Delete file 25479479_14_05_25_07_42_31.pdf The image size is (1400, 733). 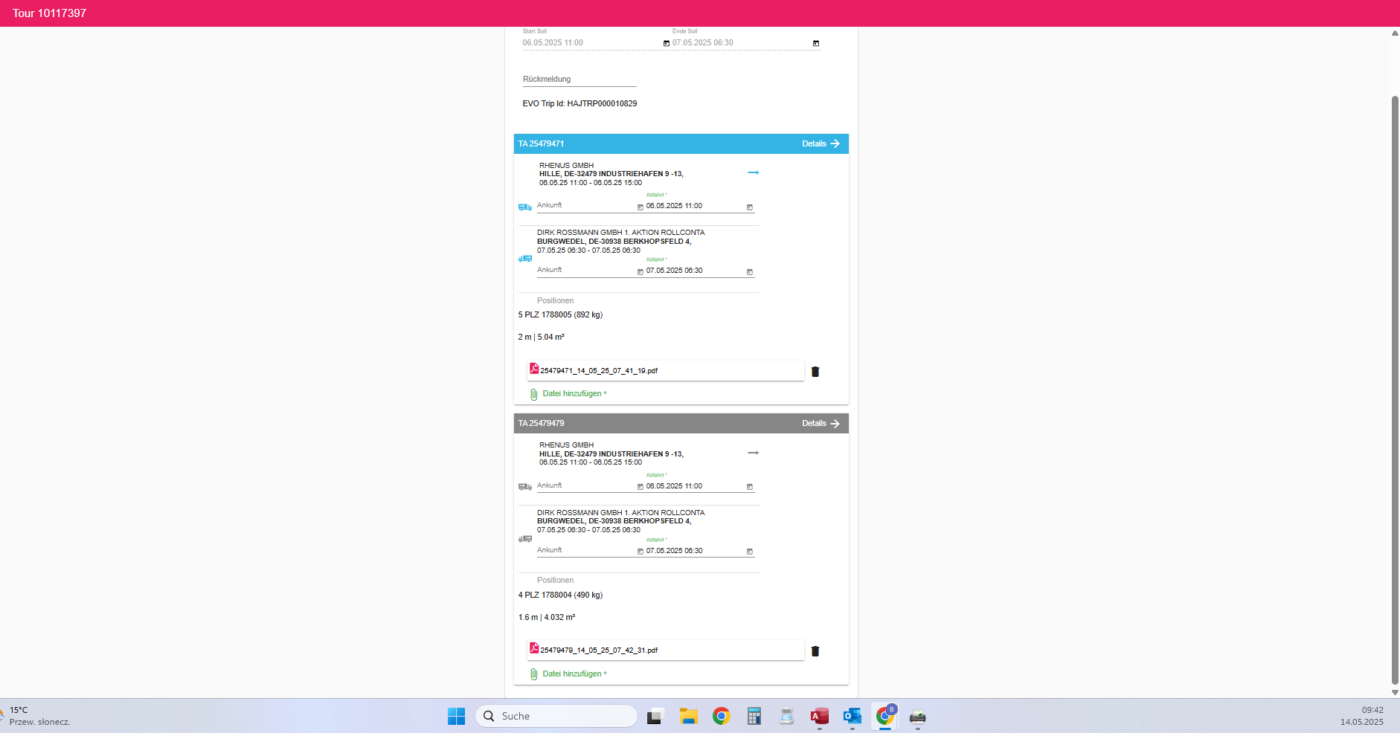(x=815, y=651)
